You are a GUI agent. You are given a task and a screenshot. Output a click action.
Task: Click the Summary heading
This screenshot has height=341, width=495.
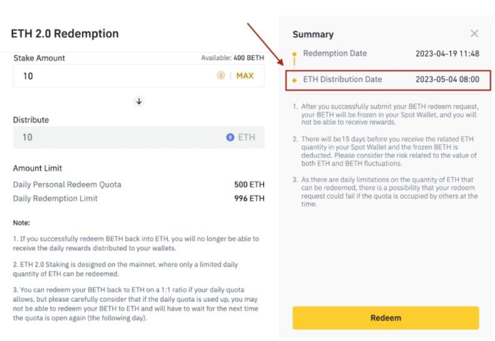click(313, 34)
